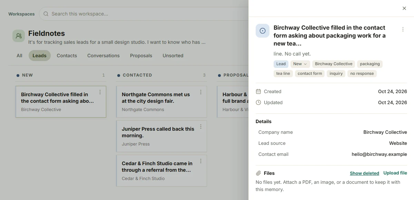The width and height of the screenshot is (414, 200).
Task: Select the tea line tag
Action: pyautogui.click(x=283, y=73)
